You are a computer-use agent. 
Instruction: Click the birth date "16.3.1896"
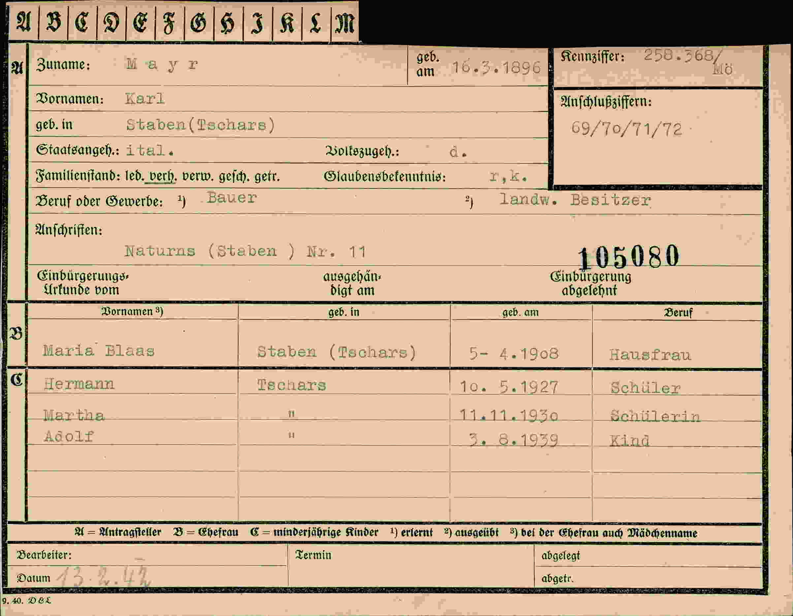coord(496,68)
